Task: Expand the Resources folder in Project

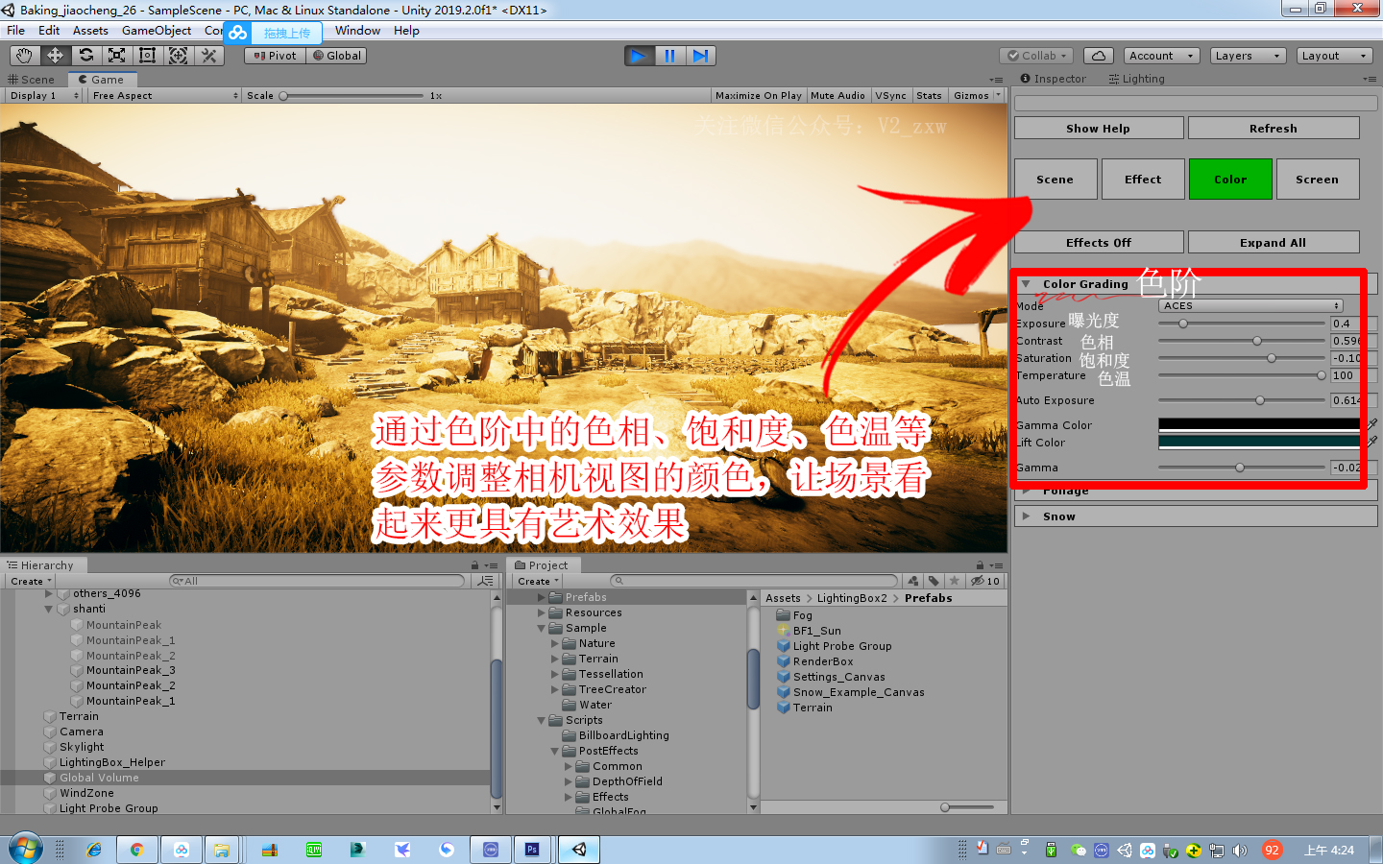Action: pyautogui.click(x=542, y=612)
